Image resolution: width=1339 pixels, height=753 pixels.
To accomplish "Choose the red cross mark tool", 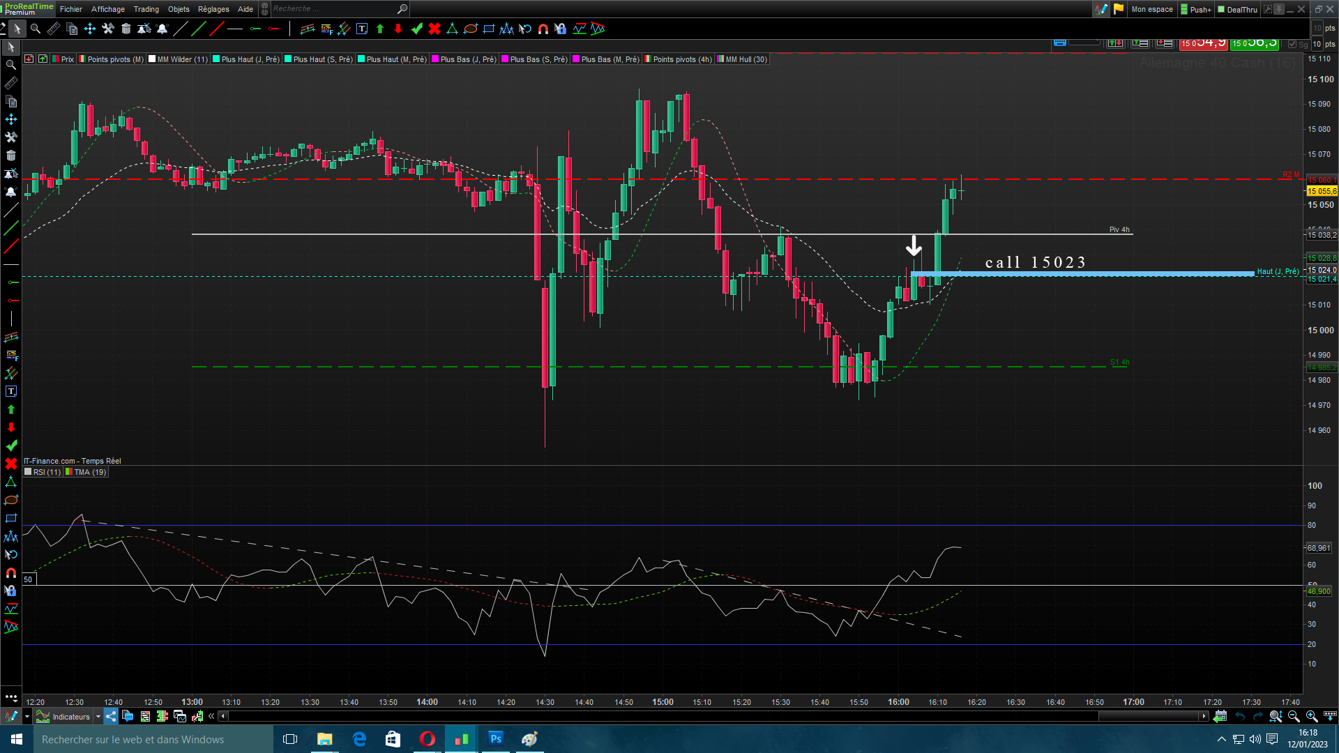I will (434, 29).
